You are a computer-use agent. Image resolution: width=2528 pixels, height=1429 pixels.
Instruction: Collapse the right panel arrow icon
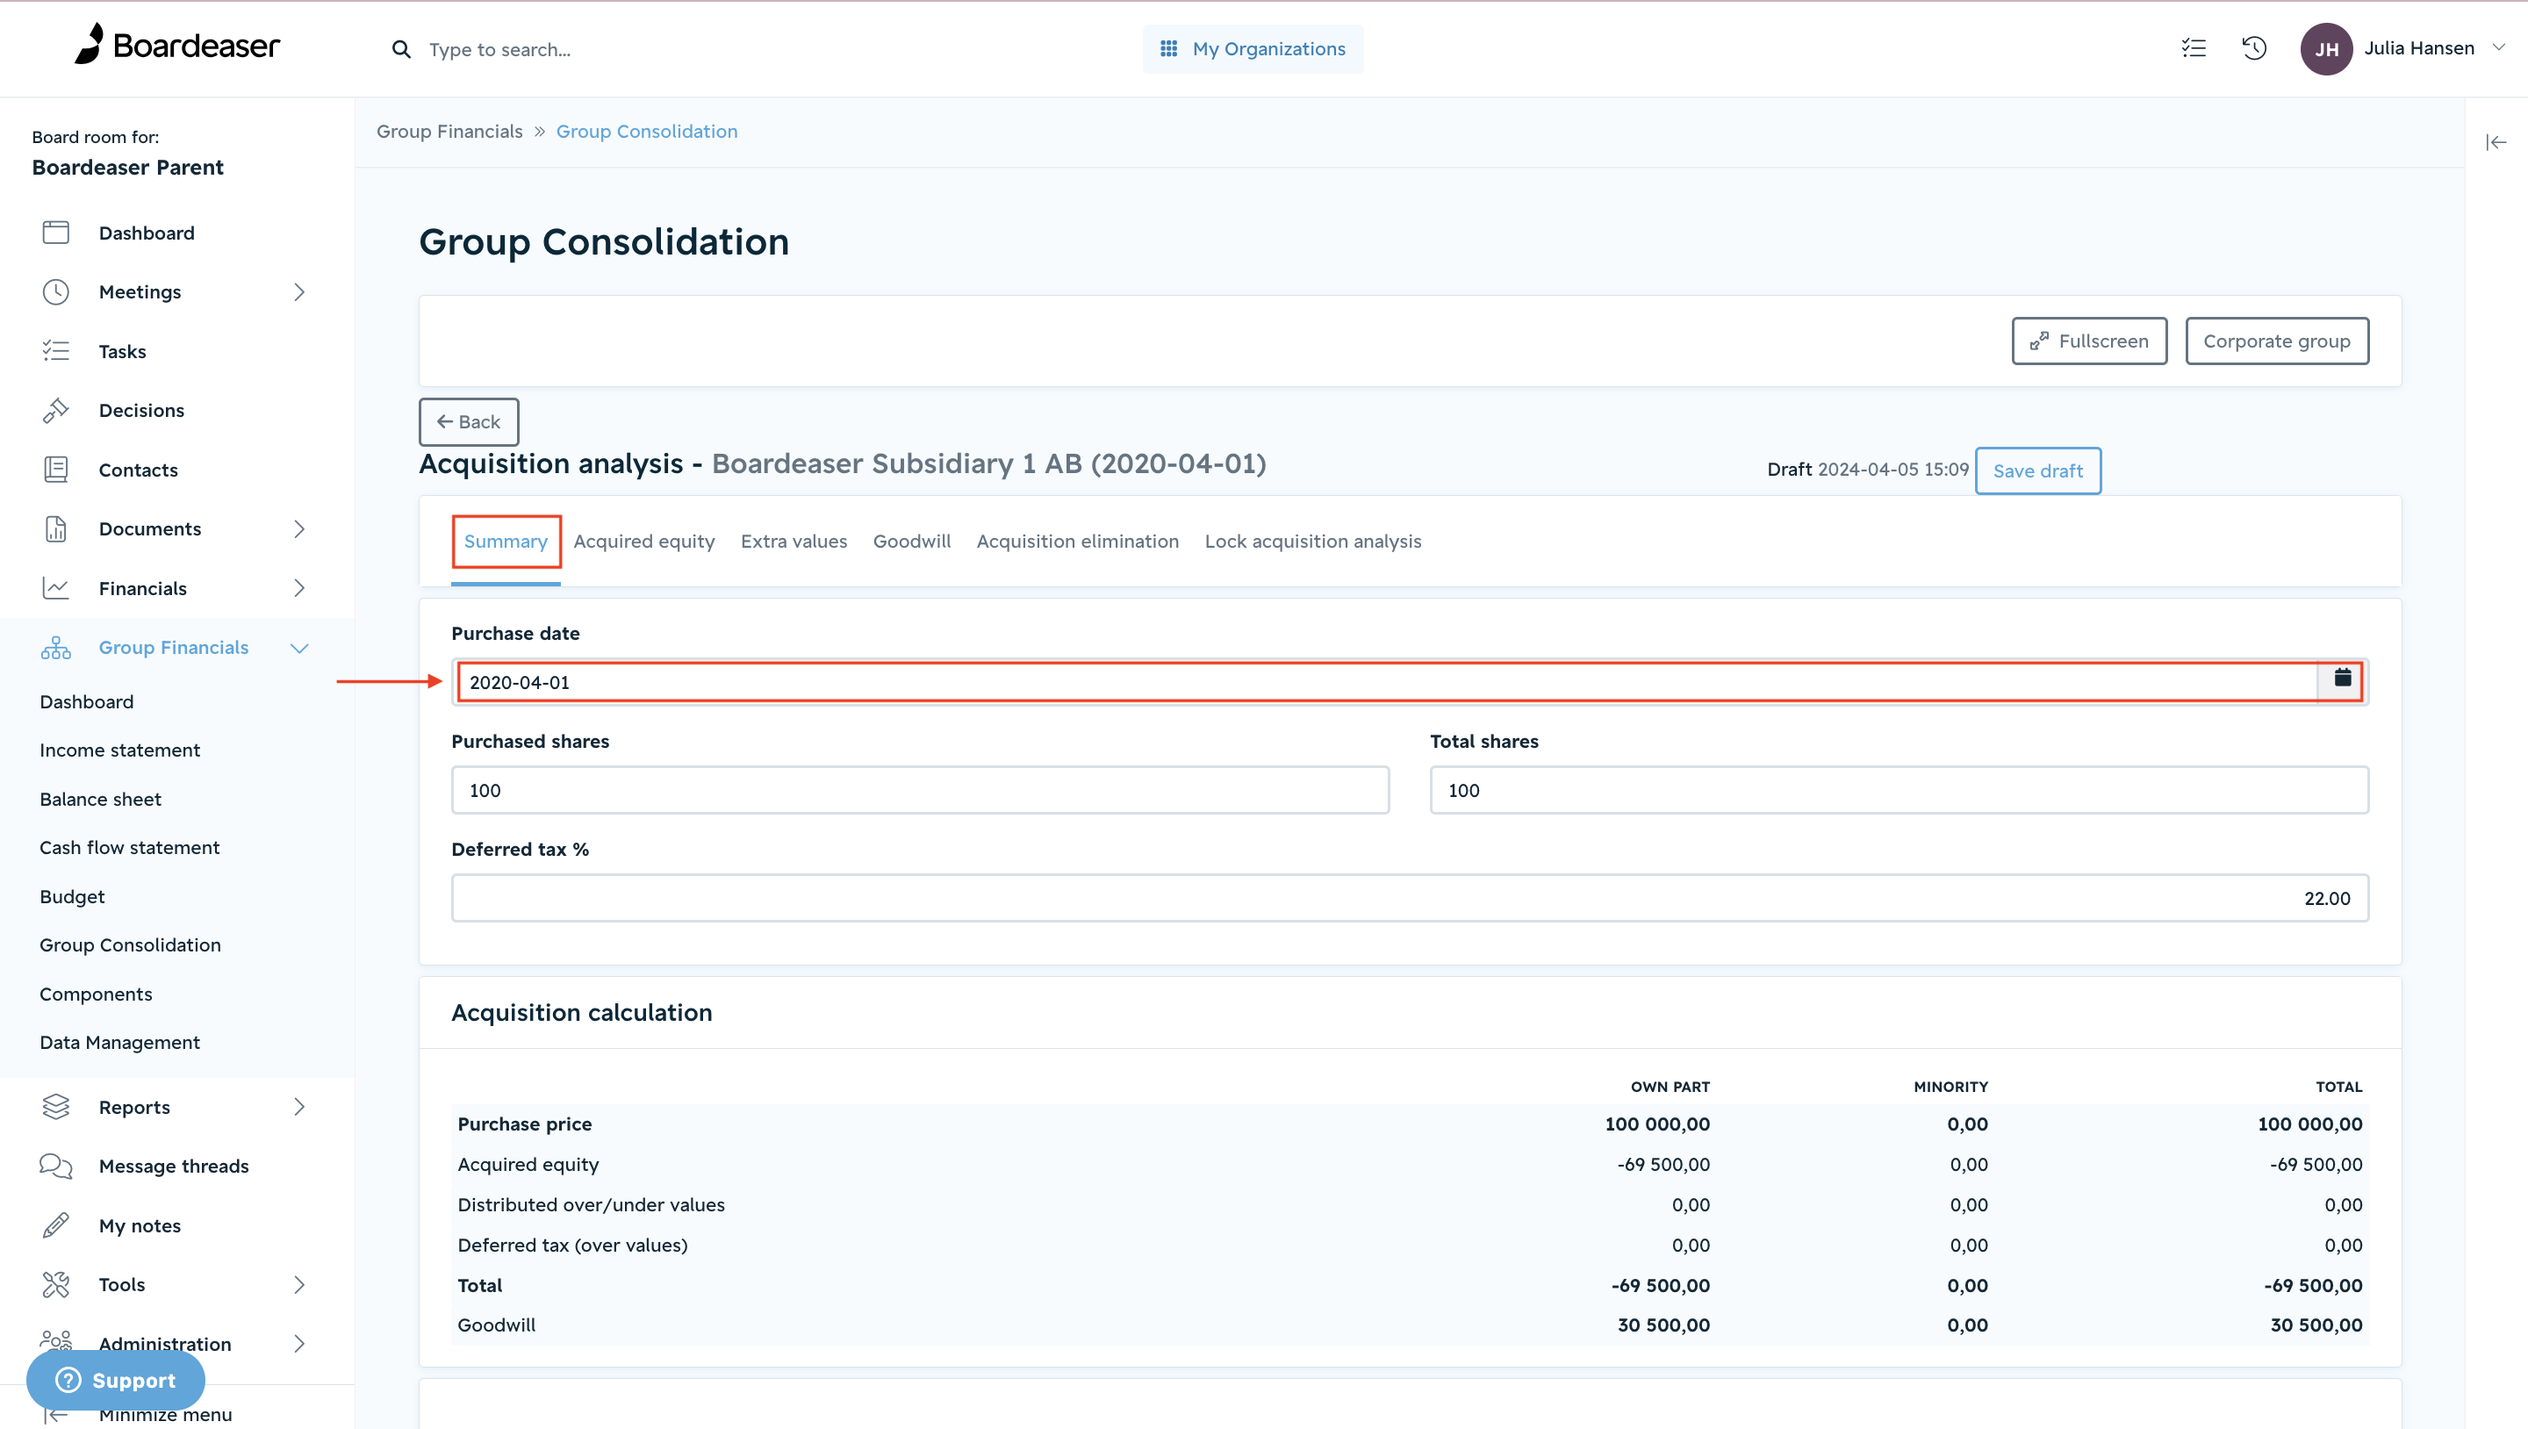[2496, 142]
